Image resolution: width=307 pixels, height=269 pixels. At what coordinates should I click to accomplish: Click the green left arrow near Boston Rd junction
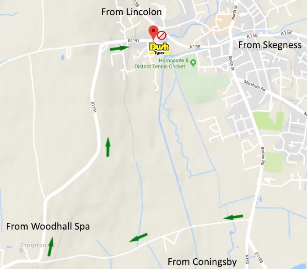pos(233,217)
